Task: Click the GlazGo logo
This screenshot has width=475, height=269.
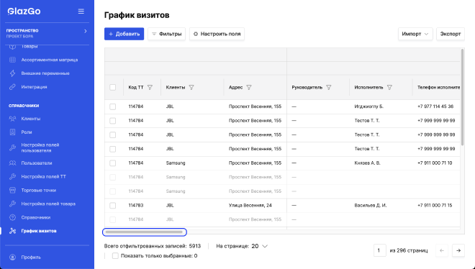Action: pos(24,12)
